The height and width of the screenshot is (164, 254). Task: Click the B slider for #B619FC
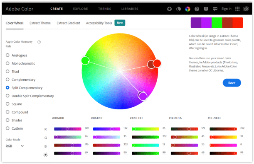(106, 145)
